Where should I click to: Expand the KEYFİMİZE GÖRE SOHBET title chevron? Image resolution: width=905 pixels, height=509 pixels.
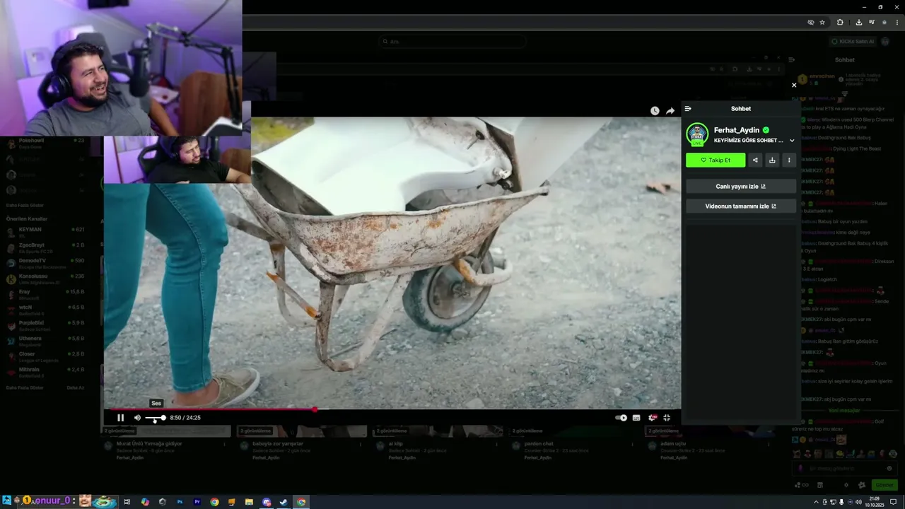(792, 141)
